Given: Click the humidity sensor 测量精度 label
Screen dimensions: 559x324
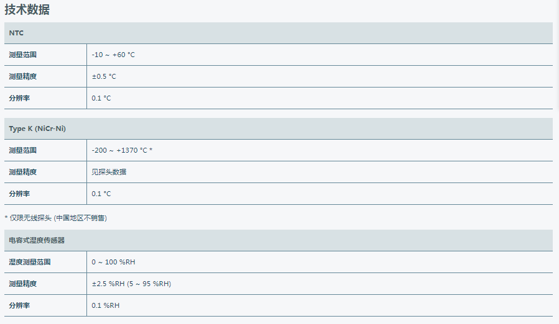Looking at the screenshot, I should [23, 284].
